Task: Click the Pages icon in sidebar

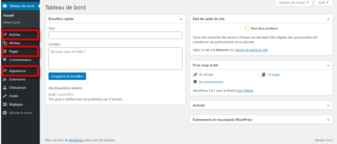Action: point(5,51)
